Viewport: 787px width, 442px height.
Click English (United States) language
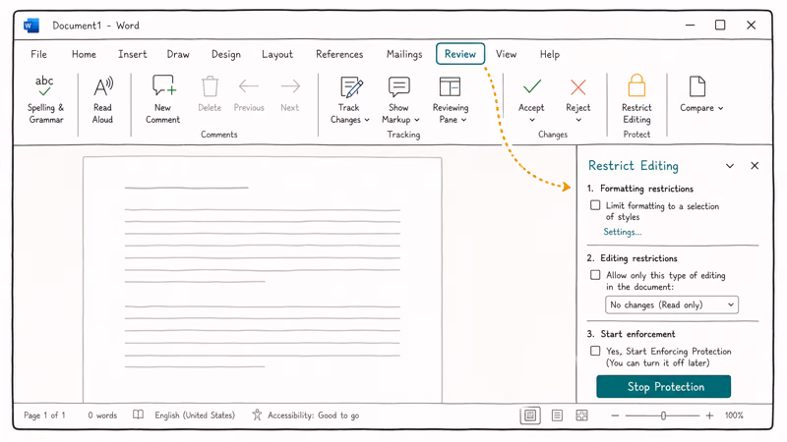tap(195, 414)
